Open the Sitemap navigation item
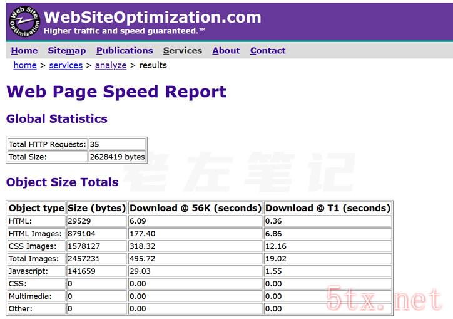This screenshot has height=319, width=453. tap(67, 51)
